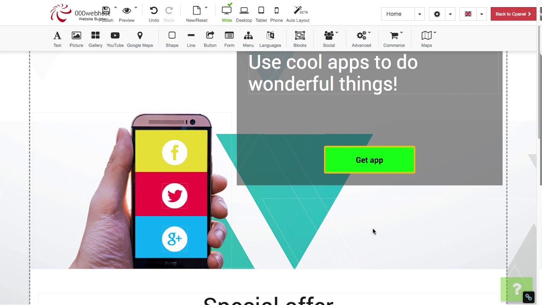Add a Text element
This screenshot has width=542, height=305.
57,39
